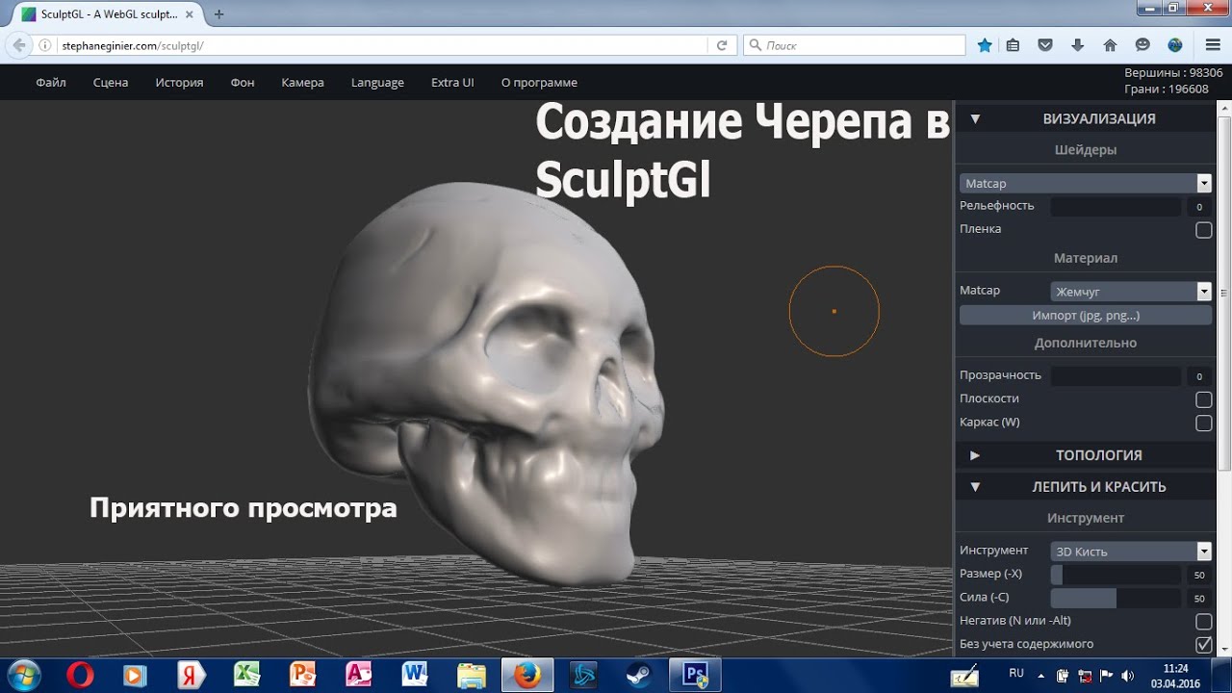
Task: Collapse the ВИЗУАЛИЗАЦИЯ section
Action: tap(1086, 119)
